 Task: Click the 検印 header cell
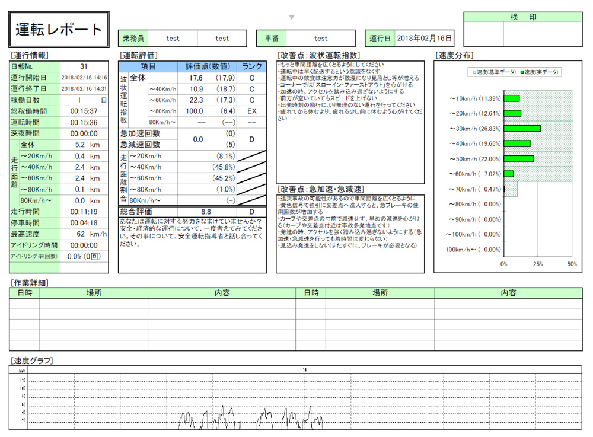[524, 17]
